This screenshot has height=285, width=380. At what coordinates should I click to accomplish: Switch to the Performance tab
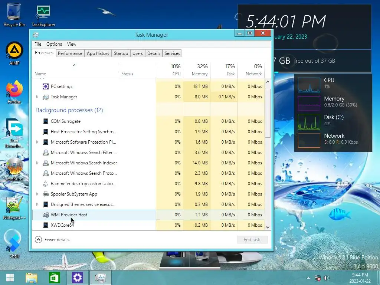(x=70, y=53)
